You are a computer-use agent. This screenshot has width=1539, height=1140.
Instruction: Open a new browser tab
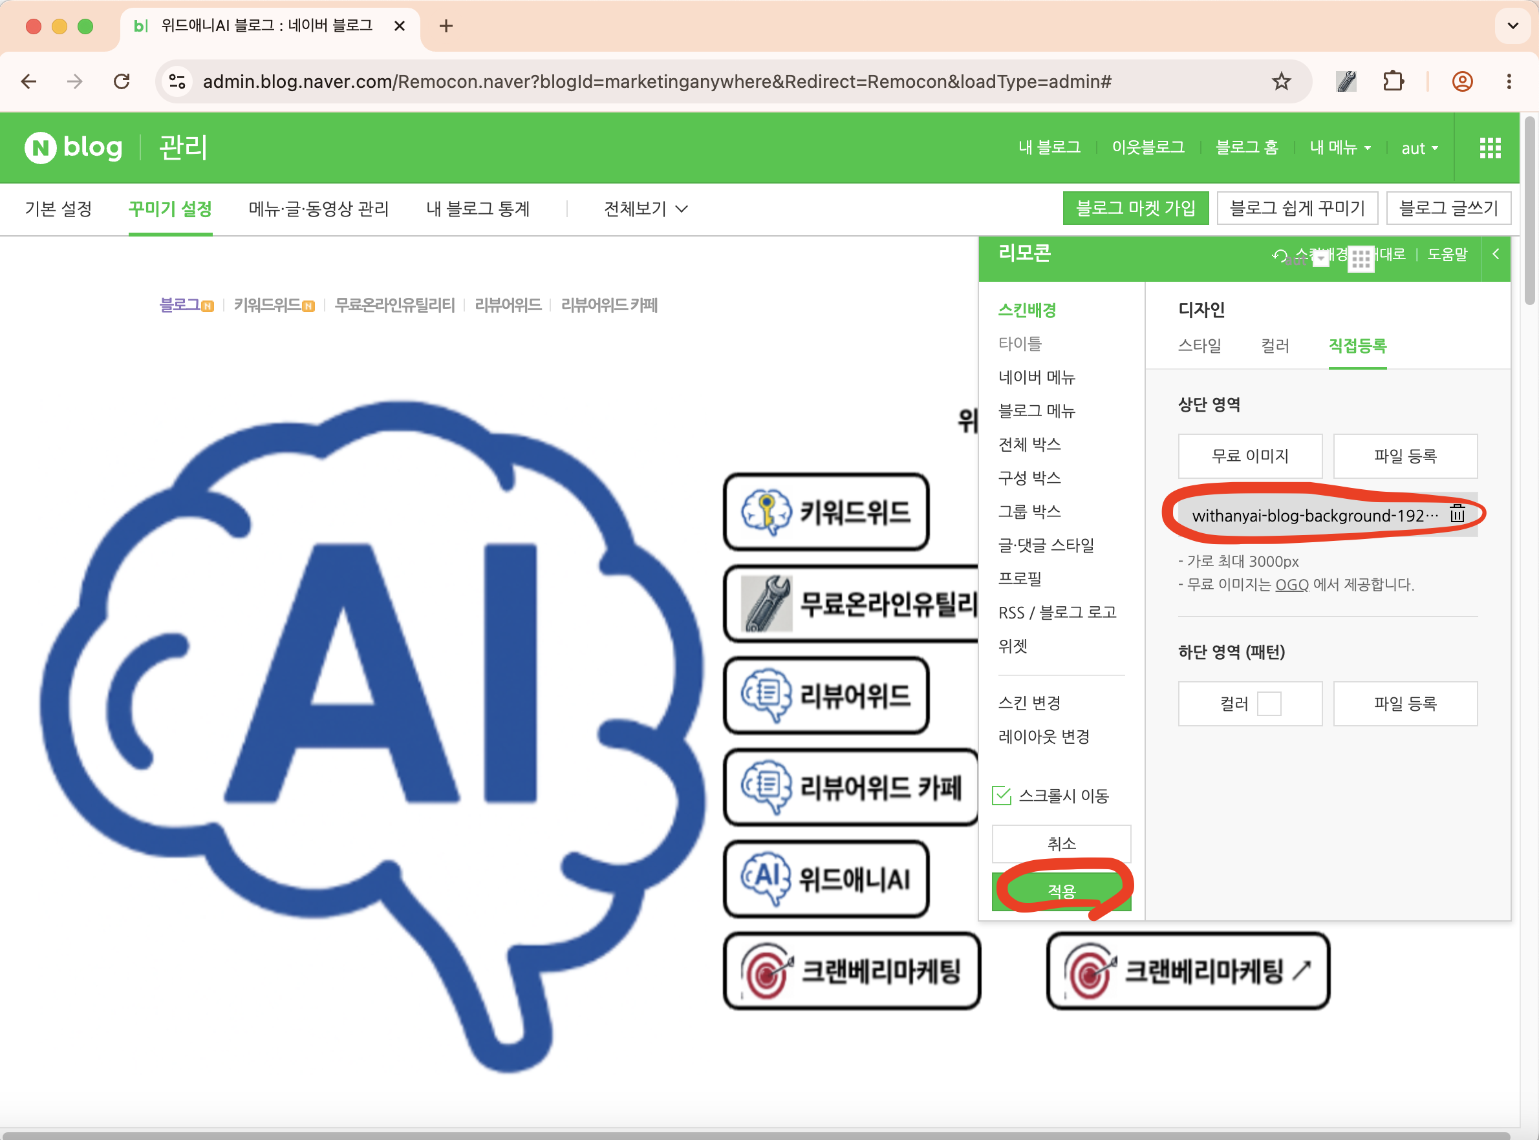pos(446,26)
